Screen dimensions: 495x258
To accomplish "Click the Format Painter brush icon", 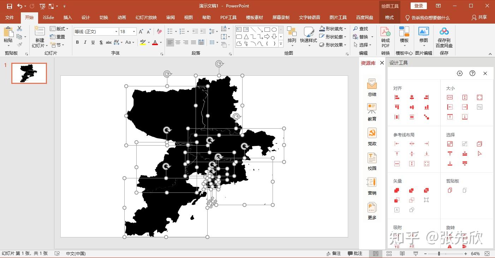I will click(x=19, y=45).
